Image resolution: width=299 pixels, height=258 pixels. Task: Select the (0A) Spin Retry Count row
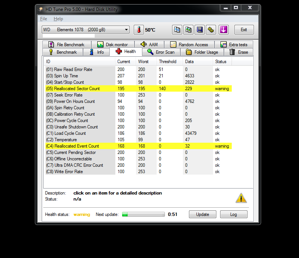139,108
